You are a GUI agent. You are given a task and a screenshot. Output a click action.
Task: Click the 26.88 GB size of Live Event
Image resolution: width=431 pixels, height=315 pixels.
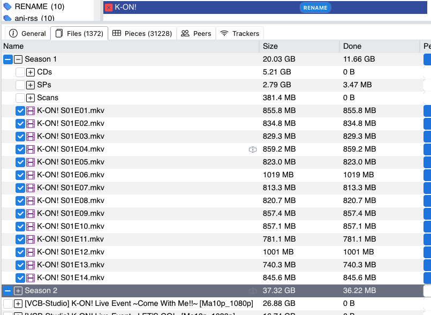coord(279,303)
